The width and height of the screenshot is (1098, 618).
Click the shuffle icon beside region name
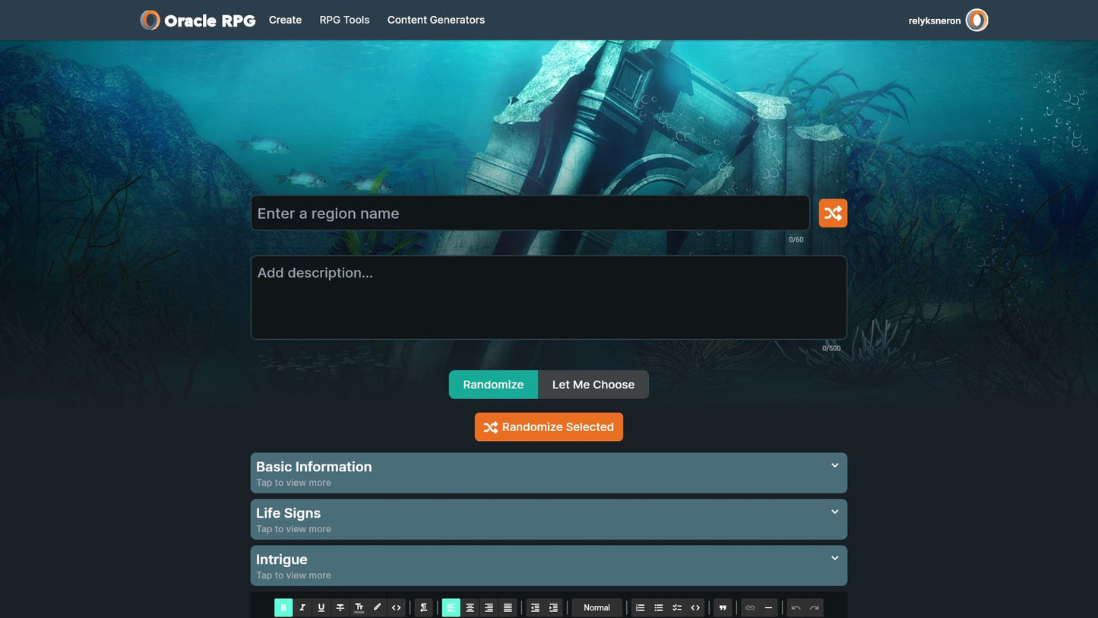click(833, 214)
